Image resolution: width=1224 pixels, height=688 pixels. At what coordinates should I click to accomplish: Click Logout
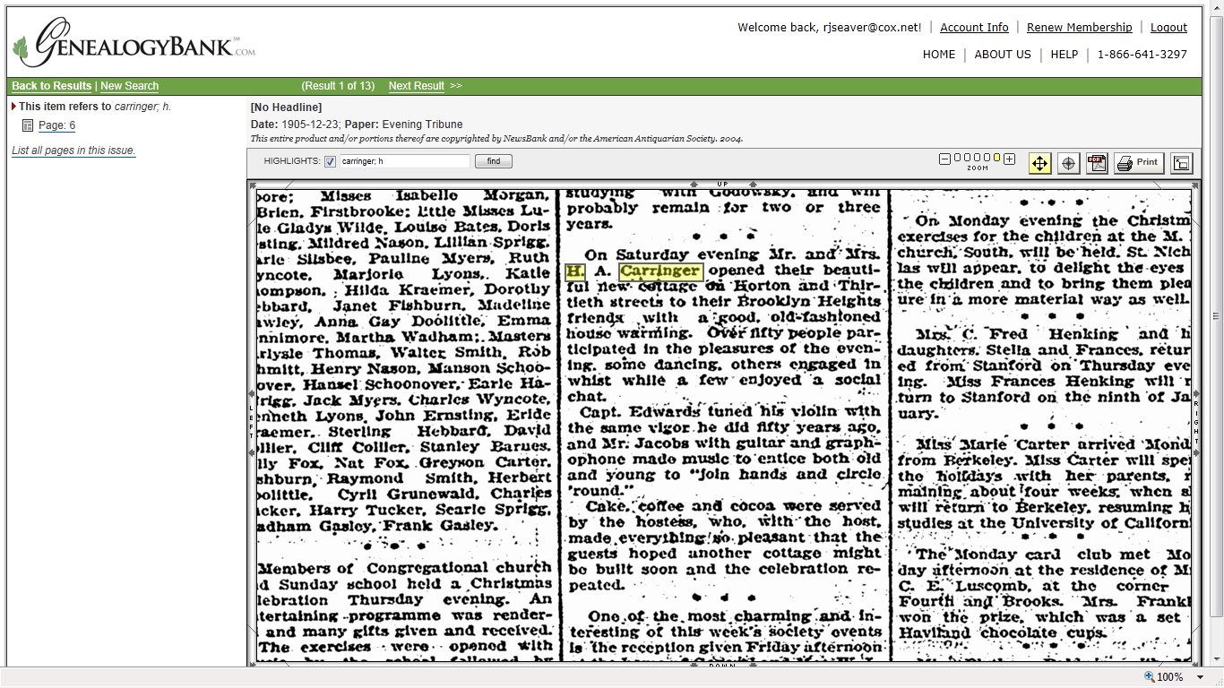coord(1169,28)
